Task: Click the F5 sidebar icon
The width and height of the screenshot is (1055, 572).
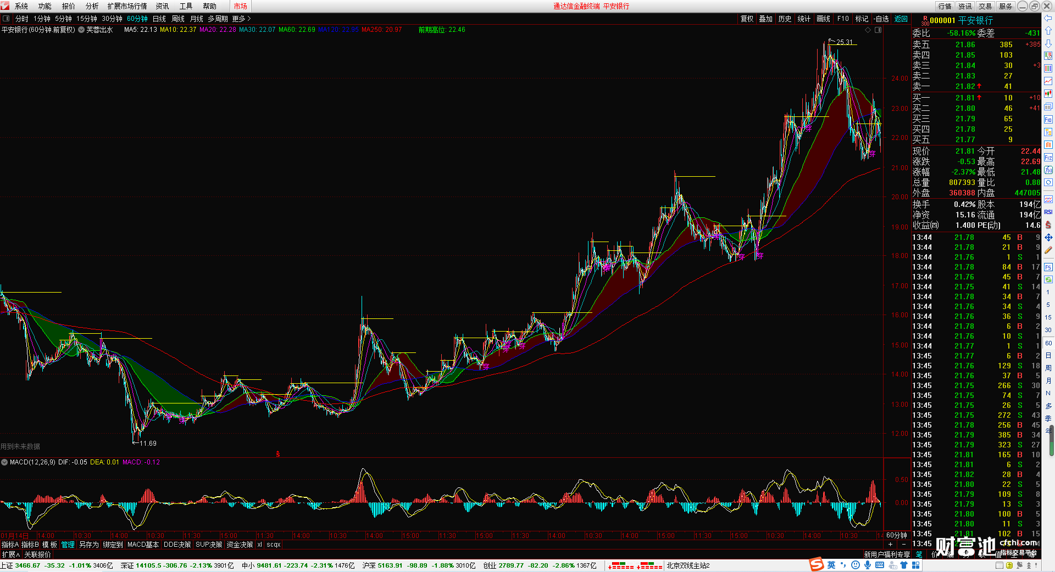Action: [x=1048, y=267]
